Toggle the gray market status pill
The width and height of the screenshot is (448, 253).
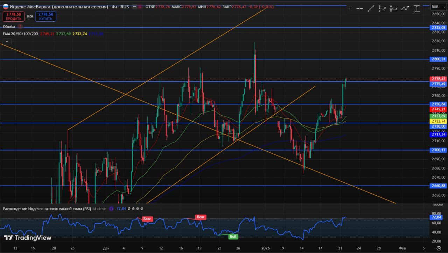tap(134, 7)
